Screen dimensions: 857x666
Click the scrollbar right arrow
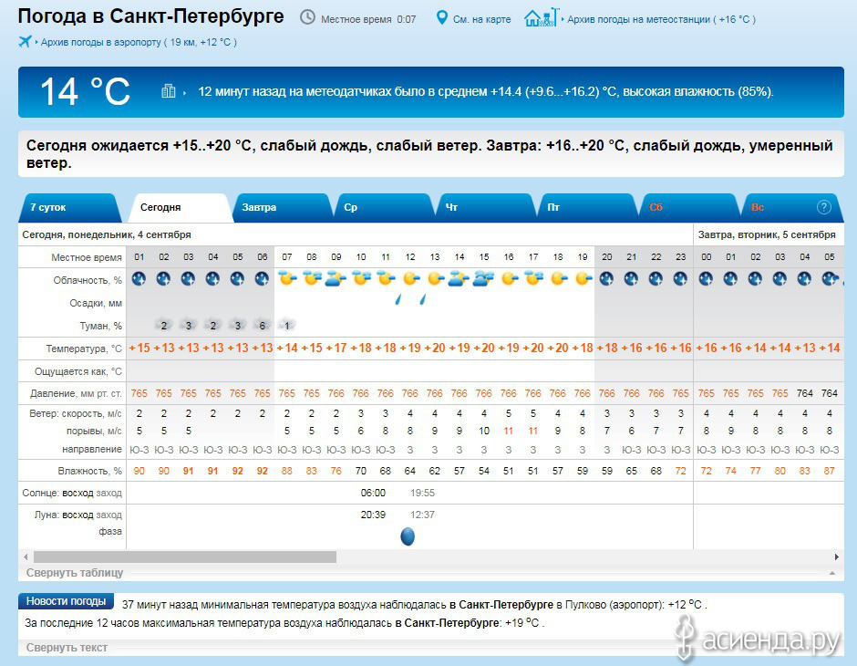tap(837, 557)
